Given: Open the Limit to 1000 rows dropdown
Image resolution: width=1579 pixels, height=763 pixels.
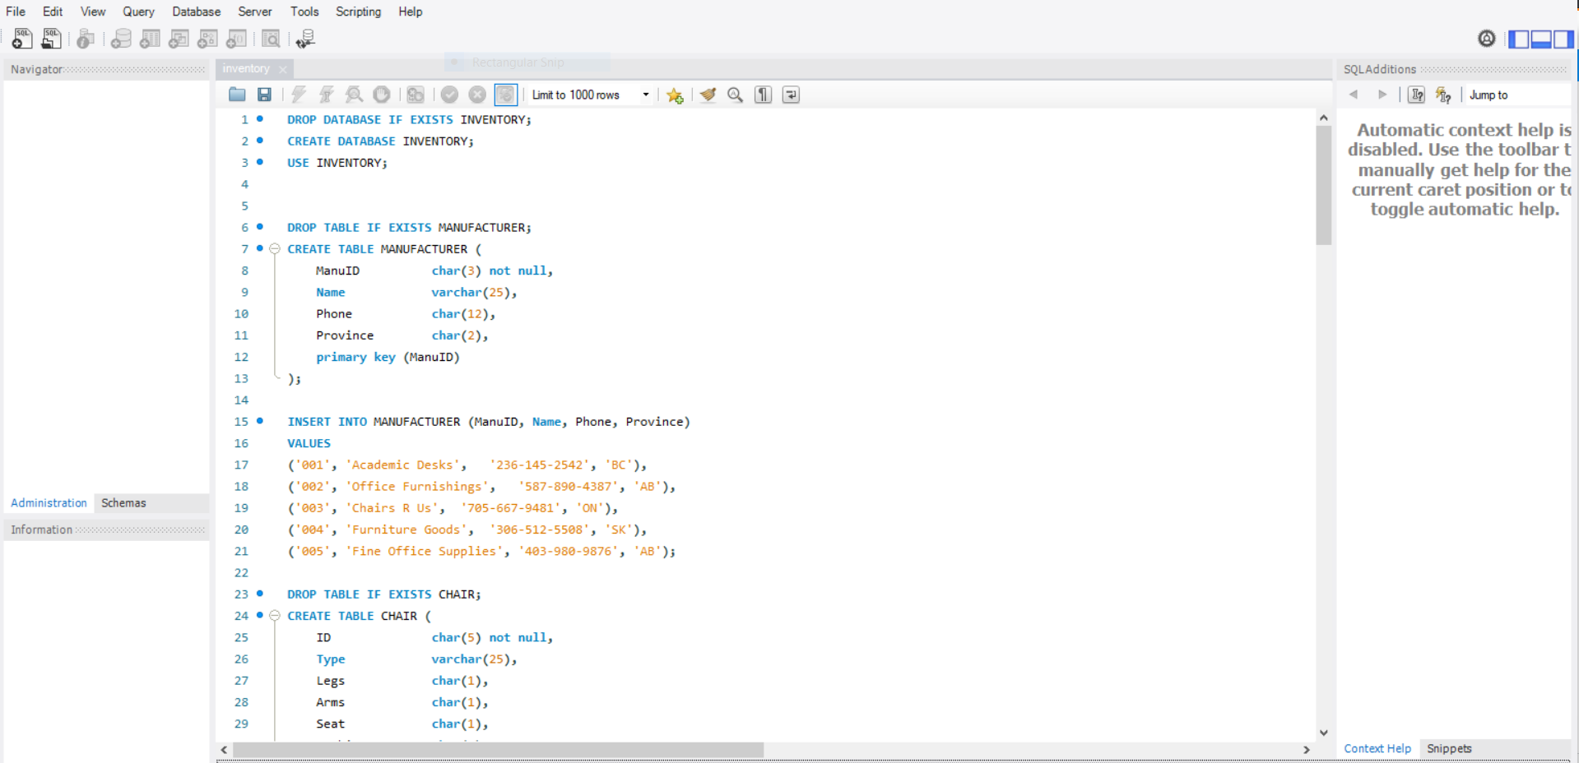Looking at the screenshot, I should 591,95.
